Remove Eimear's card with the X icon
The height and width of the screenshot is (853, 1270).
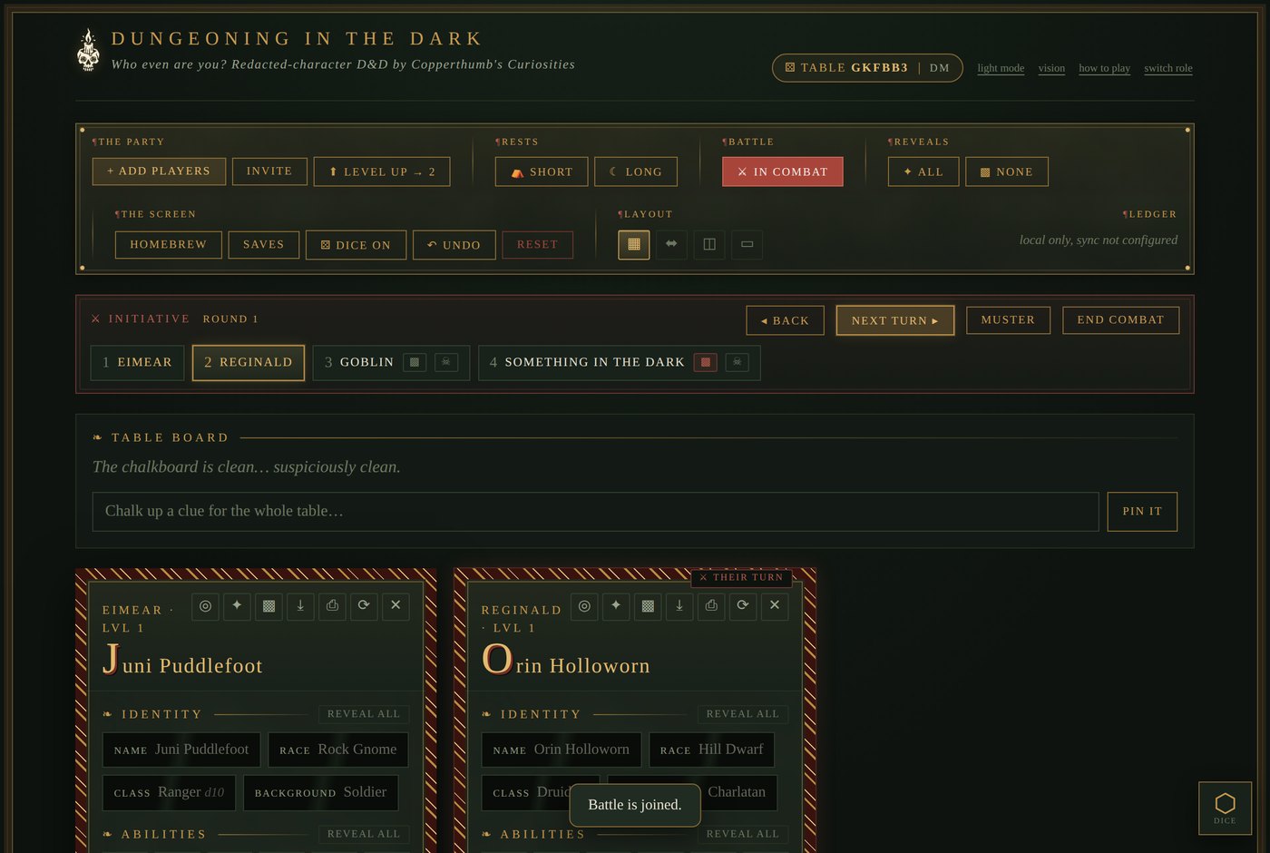396,606
